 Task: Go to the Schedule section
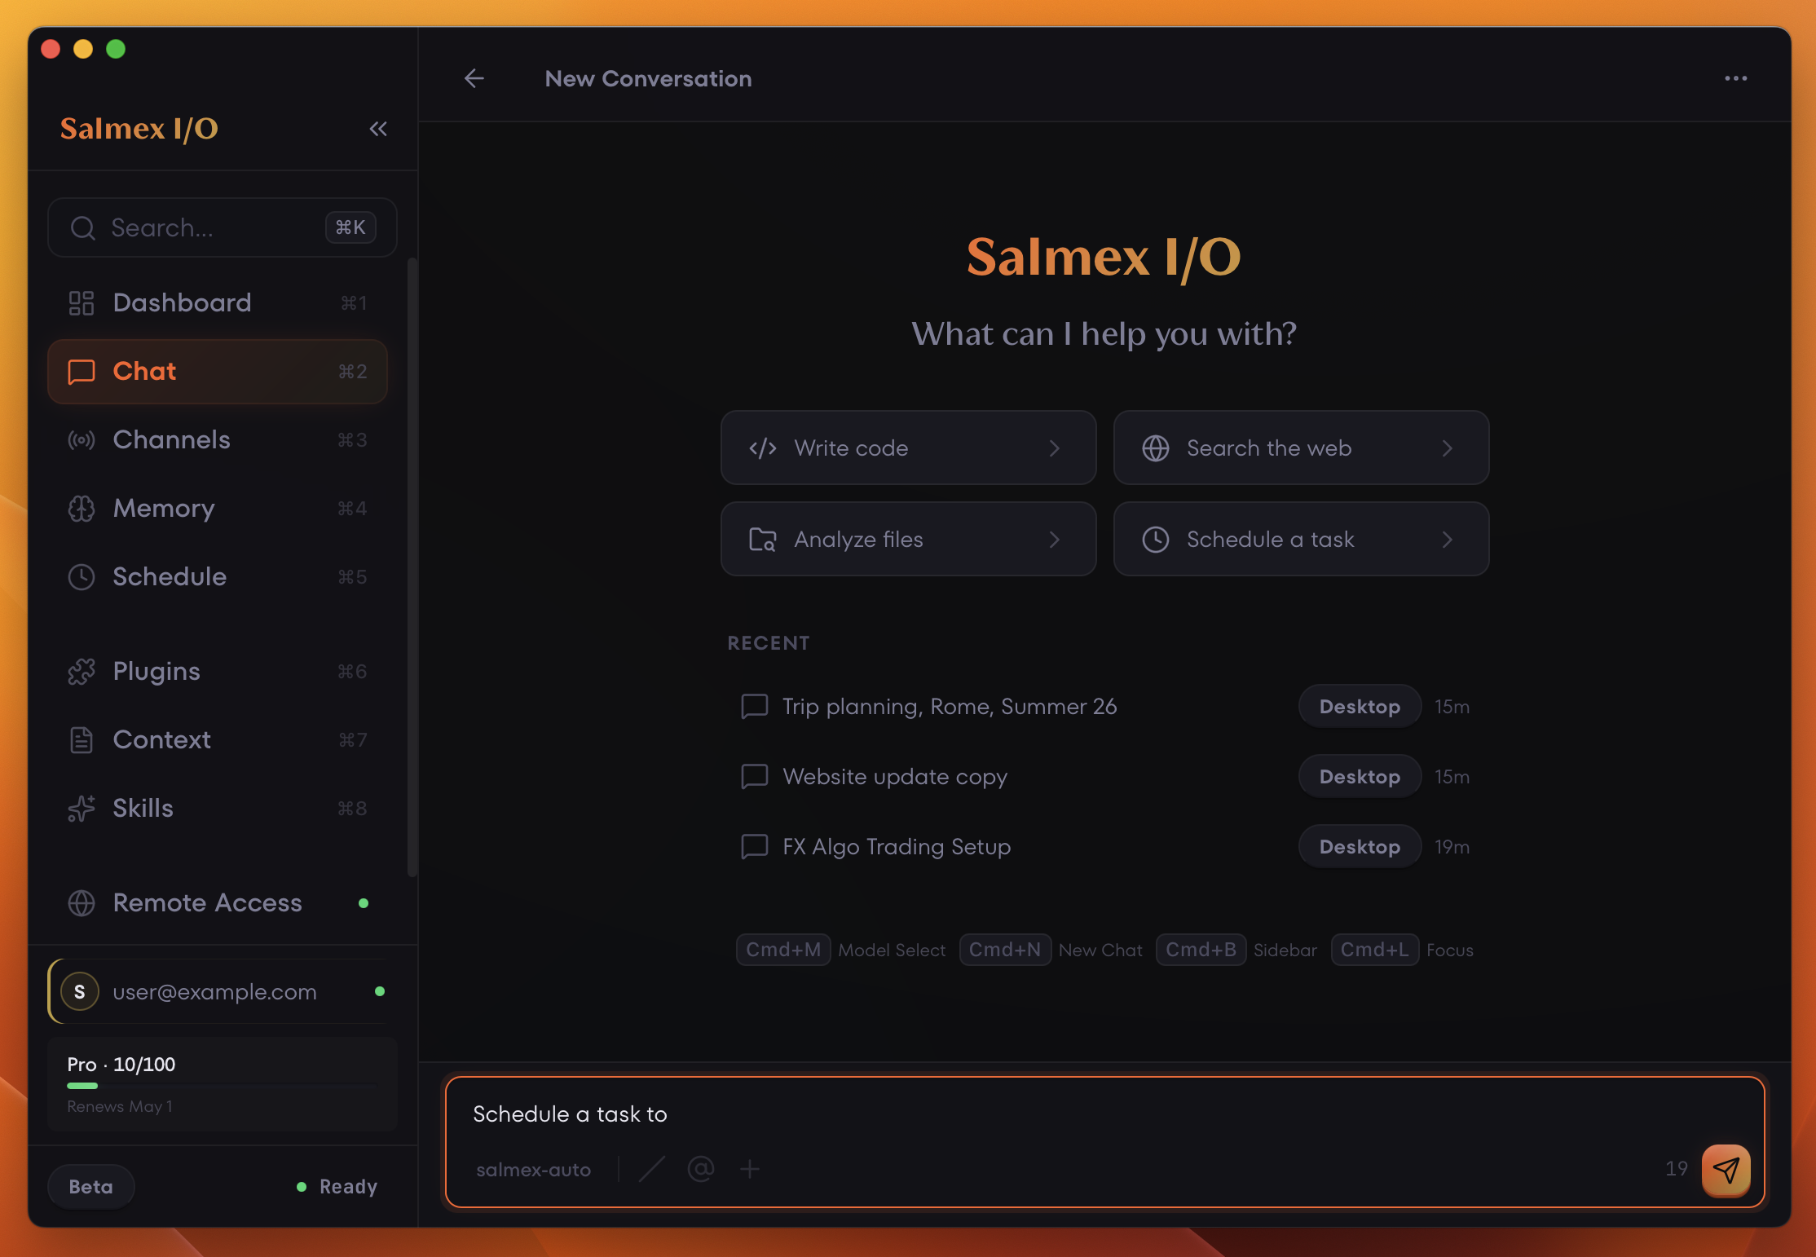218,576
